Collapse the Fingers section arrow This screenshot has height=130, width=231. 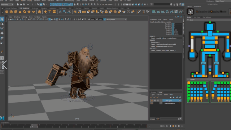pos(188,80)
